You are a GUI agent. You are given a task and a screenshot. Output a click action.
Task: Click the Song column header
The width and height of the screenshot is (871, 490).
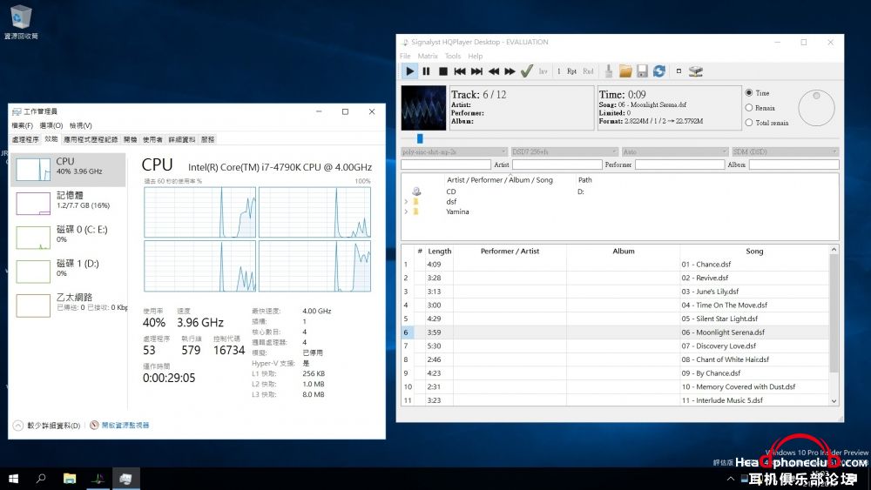click(x=754, y=252)
